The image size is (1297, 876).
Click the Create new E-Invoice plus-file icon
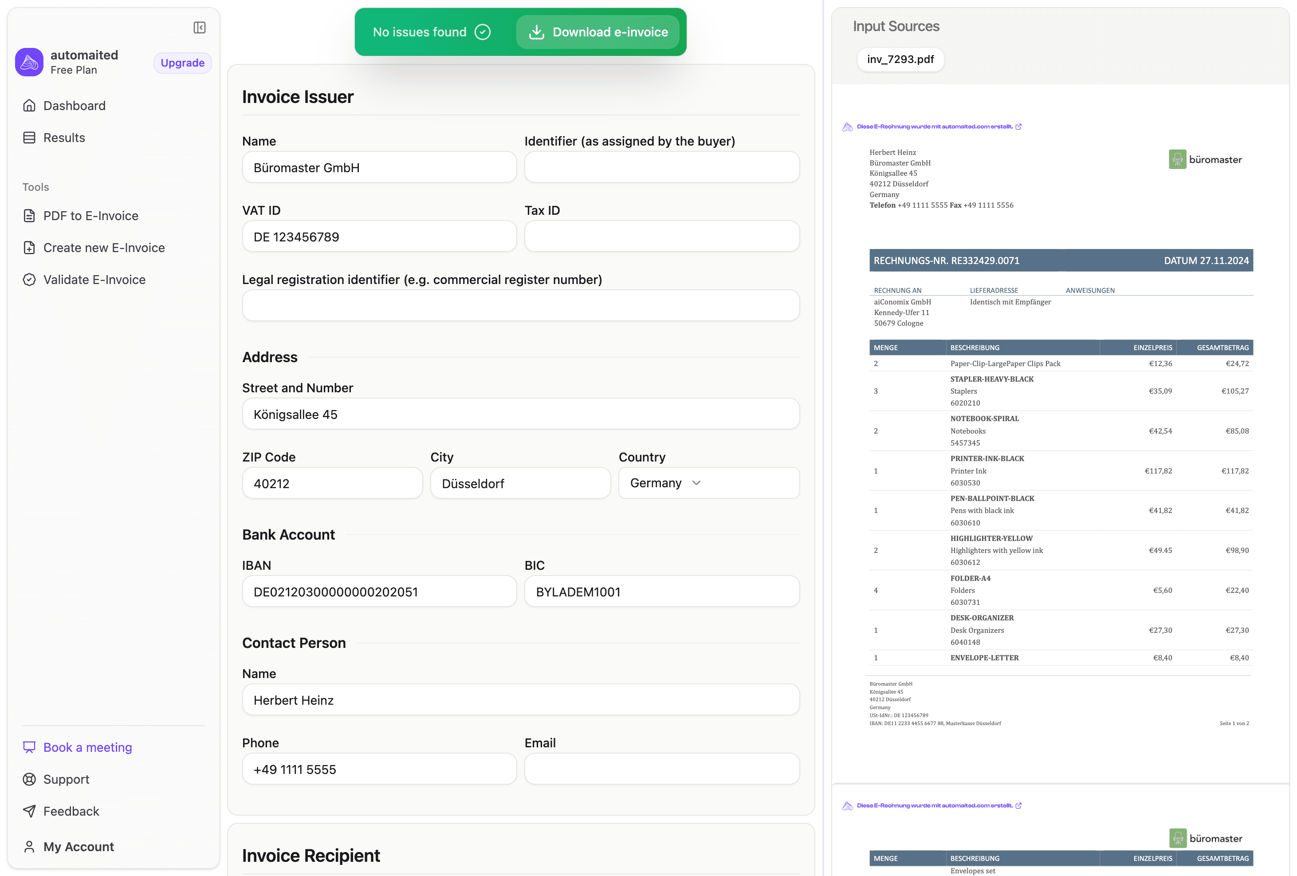point(29,247)
